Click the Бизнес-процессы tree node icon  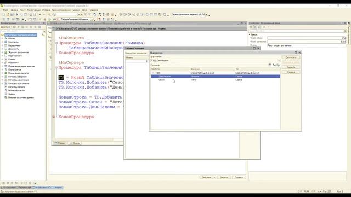pyautogui.click(x=6, y=90)
